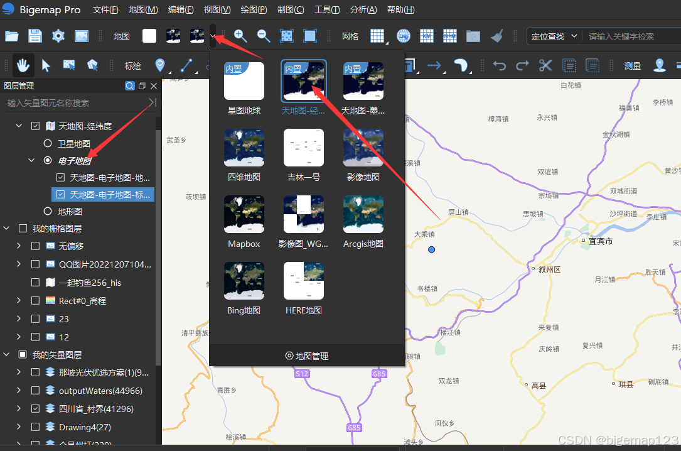The height and width of the screenshot is (451, 681).
Task: Click the blue right arrow tool
Action: (x=434, y=65)
